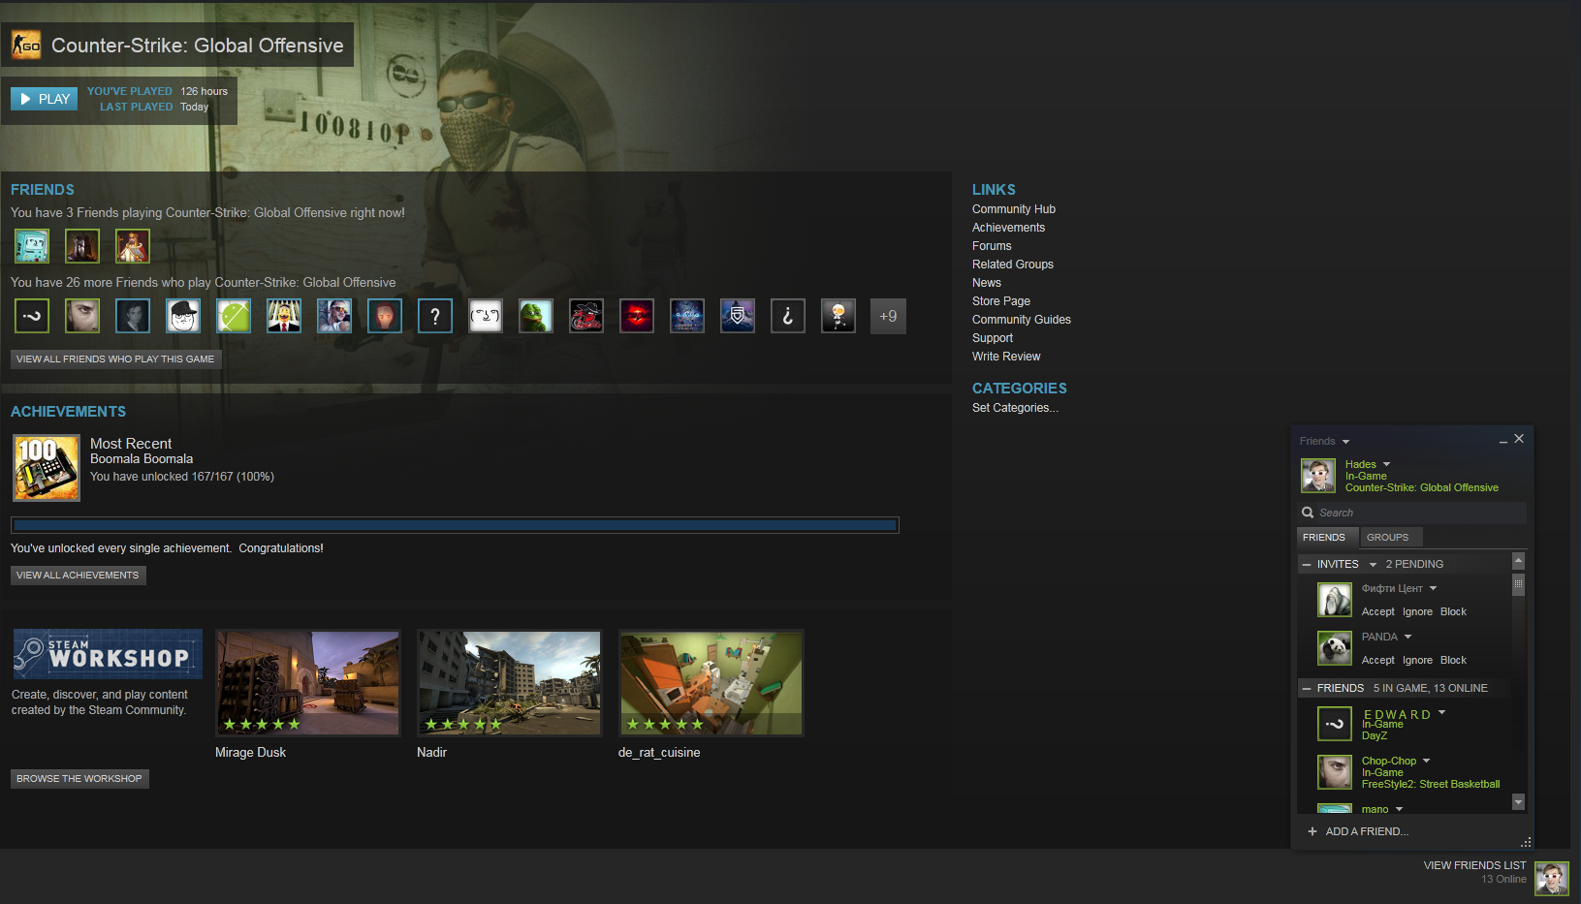1581x904 pixels.
Task: Click the panda avatar of PANDA invite
Action: point(1335,648)
